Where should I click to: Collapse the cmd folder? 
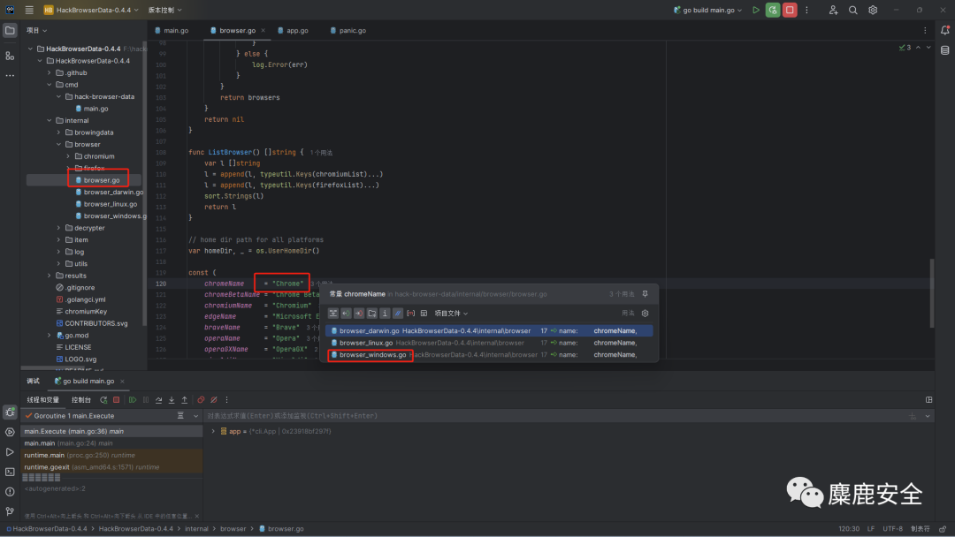[x=50, y=85]
